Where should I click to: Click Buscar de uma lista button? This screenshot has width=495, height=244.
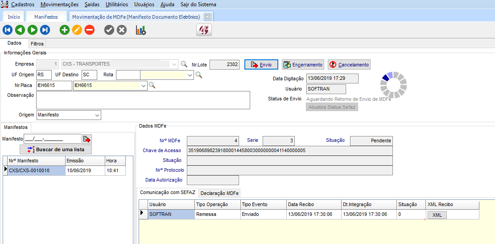coord(56,149)
